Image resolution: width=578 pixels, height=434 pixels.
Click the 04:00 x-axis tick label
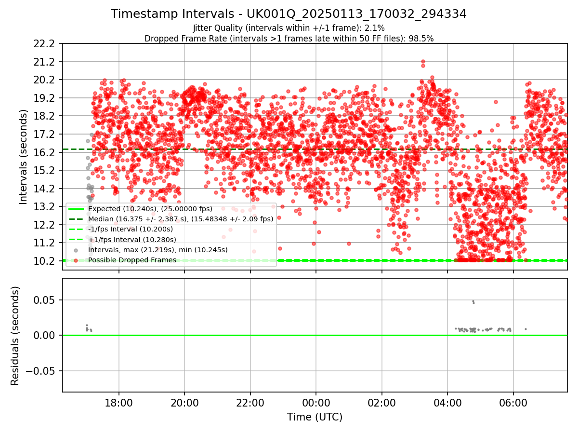click(447, 402)
